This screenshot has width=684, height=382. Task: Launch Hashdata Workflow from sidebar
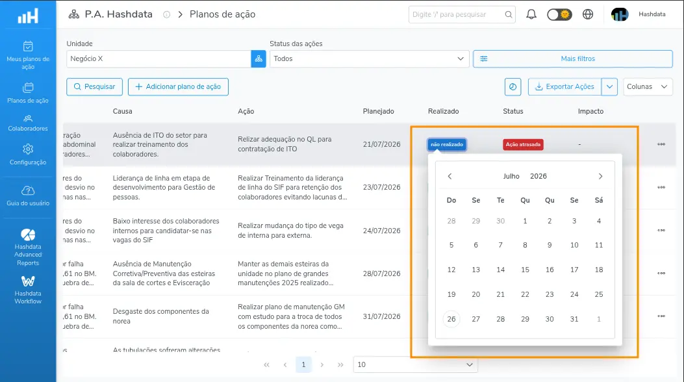click(x=28, y=290)
